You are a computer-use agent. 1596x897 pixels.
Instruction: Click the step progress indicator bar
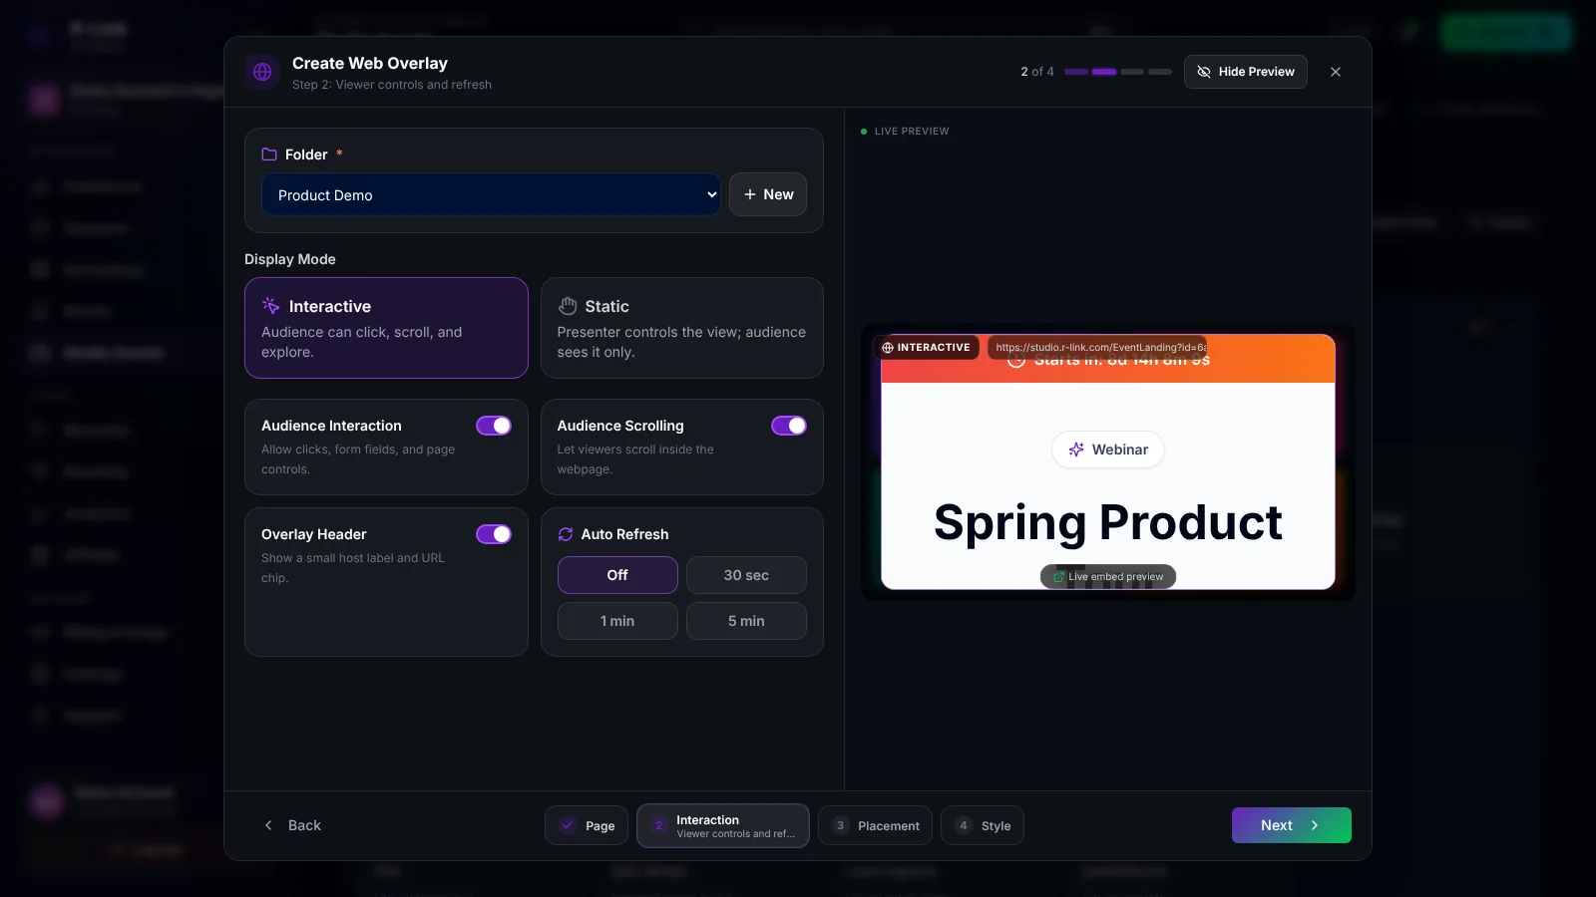coord(1118,72)
